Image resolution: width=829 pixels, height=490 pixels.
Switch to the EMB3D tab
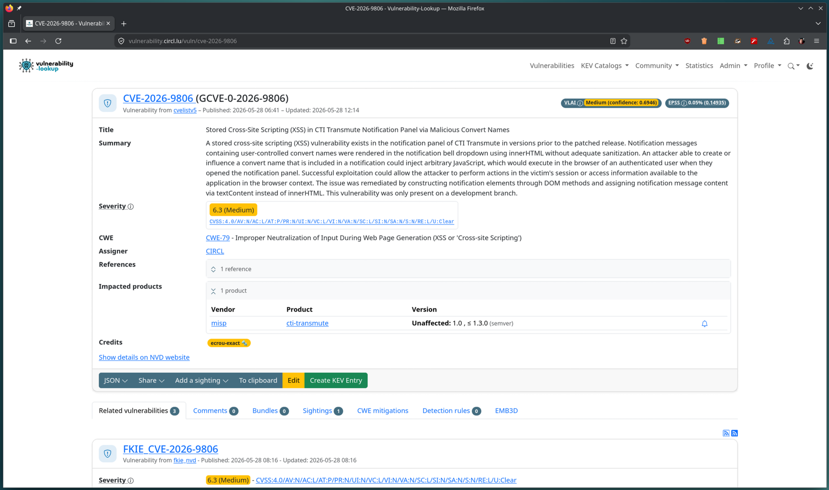coord(506,411)
